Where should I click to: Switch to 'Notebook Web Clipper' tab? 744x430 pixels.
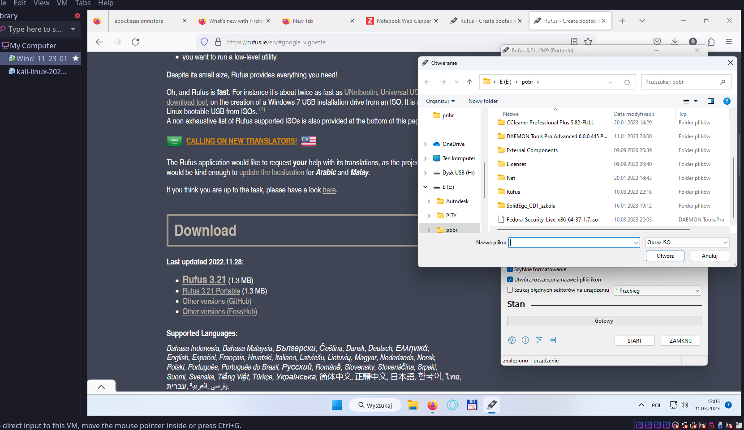[402, 21]
